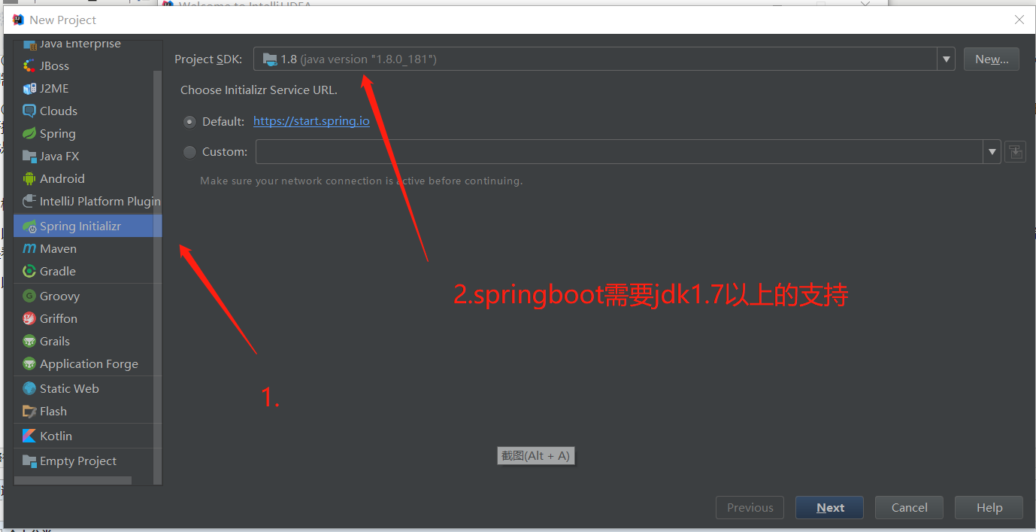Select the IntelliJ Platform Plugin label
This screenshot has width=1036, height=532.
click(100, 202)
